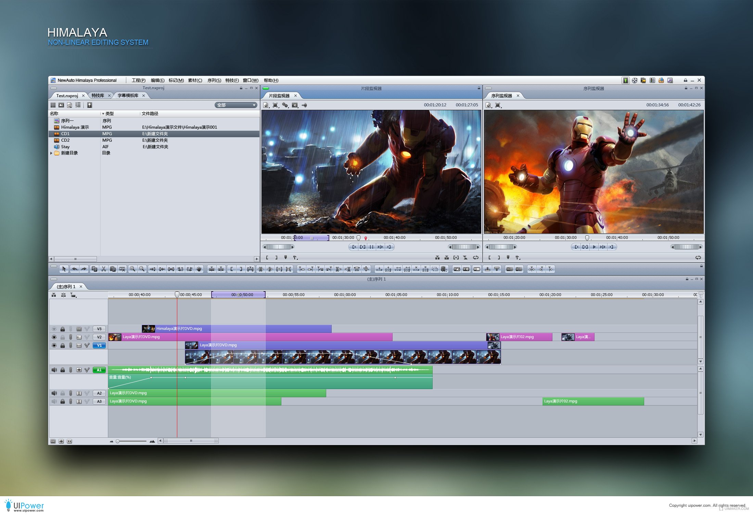Image resolution: width=753 pixels, height=515 pixels.
Task: Select the arrow pointer tool in the editing toolbar
Action: 64,269
